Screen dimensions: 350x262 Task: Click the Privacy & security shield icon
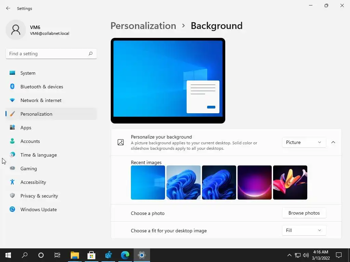tap(12, 195)
